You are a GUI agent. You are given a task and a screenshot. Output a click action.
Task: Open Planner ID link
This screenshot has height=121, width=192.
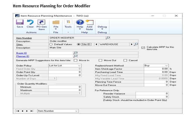click(23, 56)
